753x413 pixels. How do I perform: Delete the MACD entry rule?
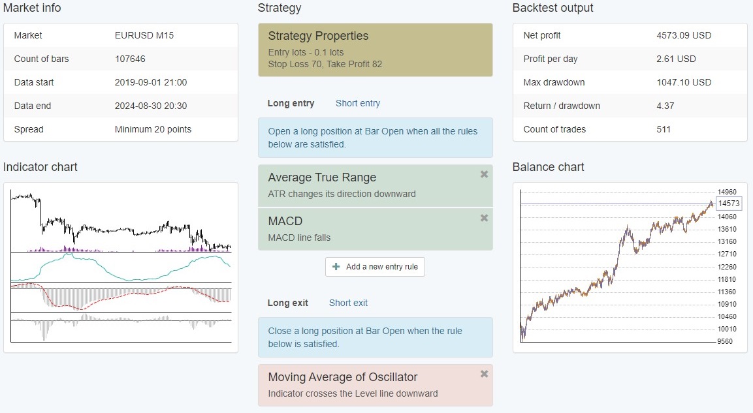tap(484, 218)
